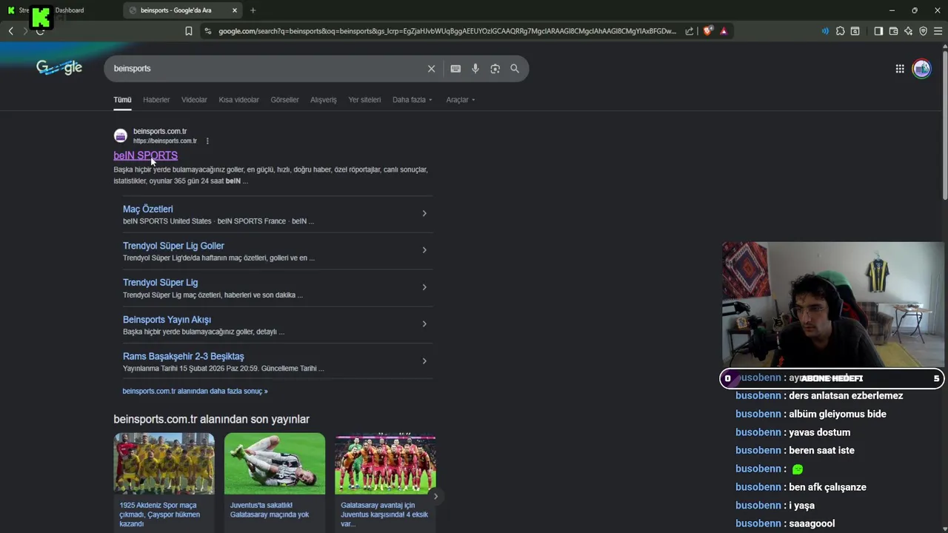Screen dimensions: 948x533
Task: Open the on-screen keyboard icon in search box
Action: coord(455,69)
